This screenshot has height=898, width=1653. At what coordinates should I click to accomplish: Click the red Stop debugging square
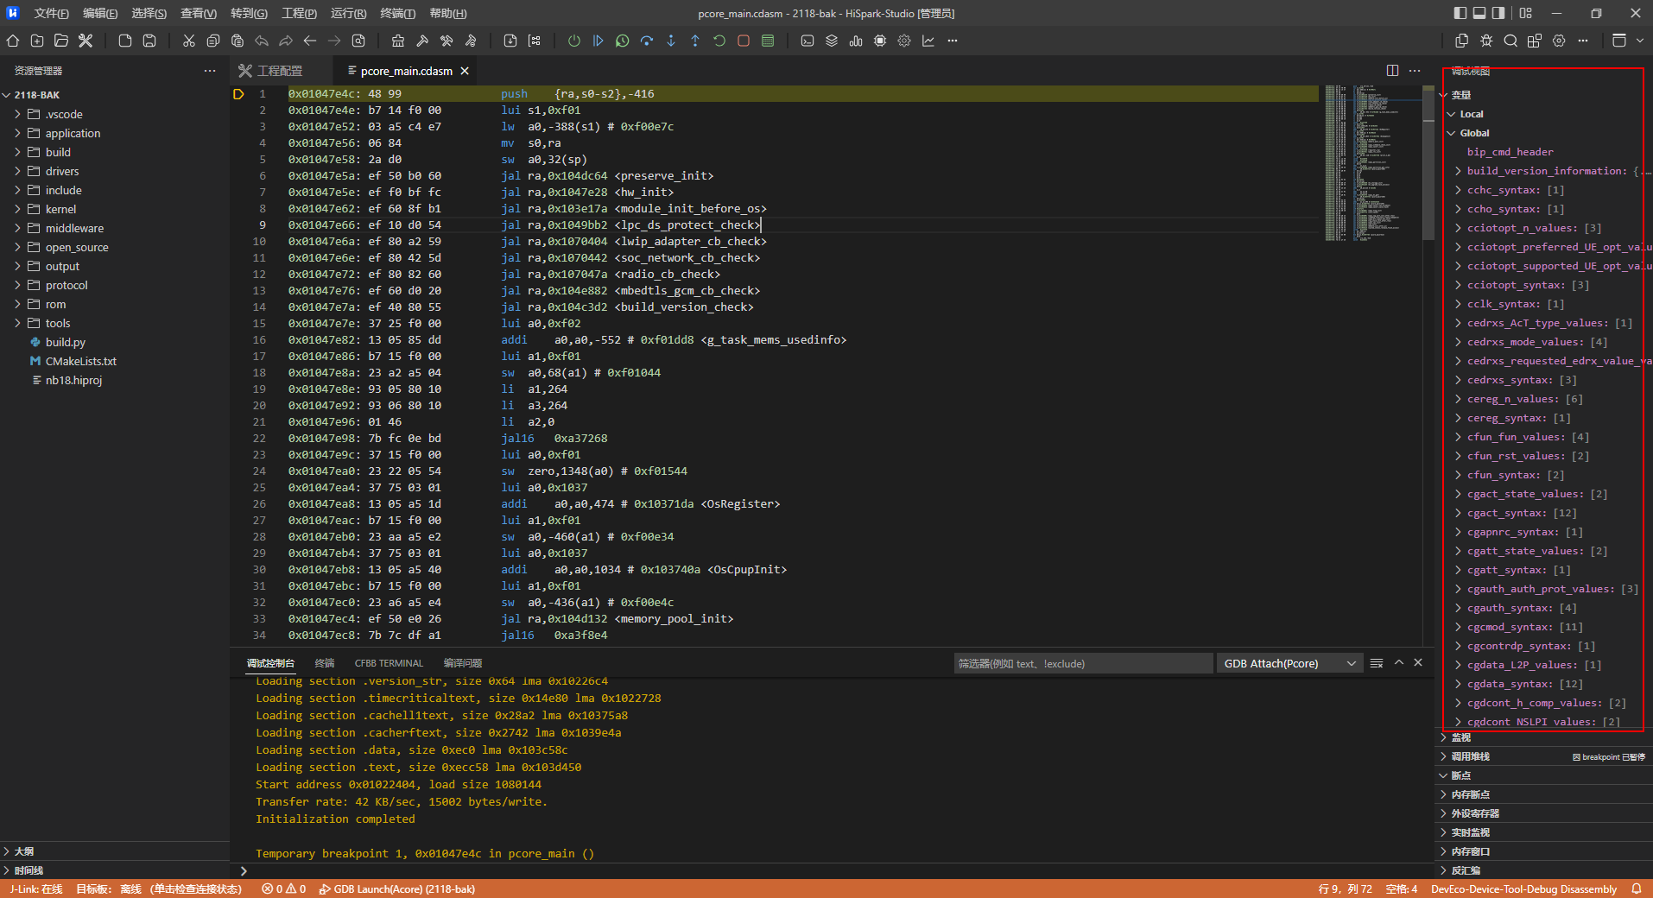(743, 41)
